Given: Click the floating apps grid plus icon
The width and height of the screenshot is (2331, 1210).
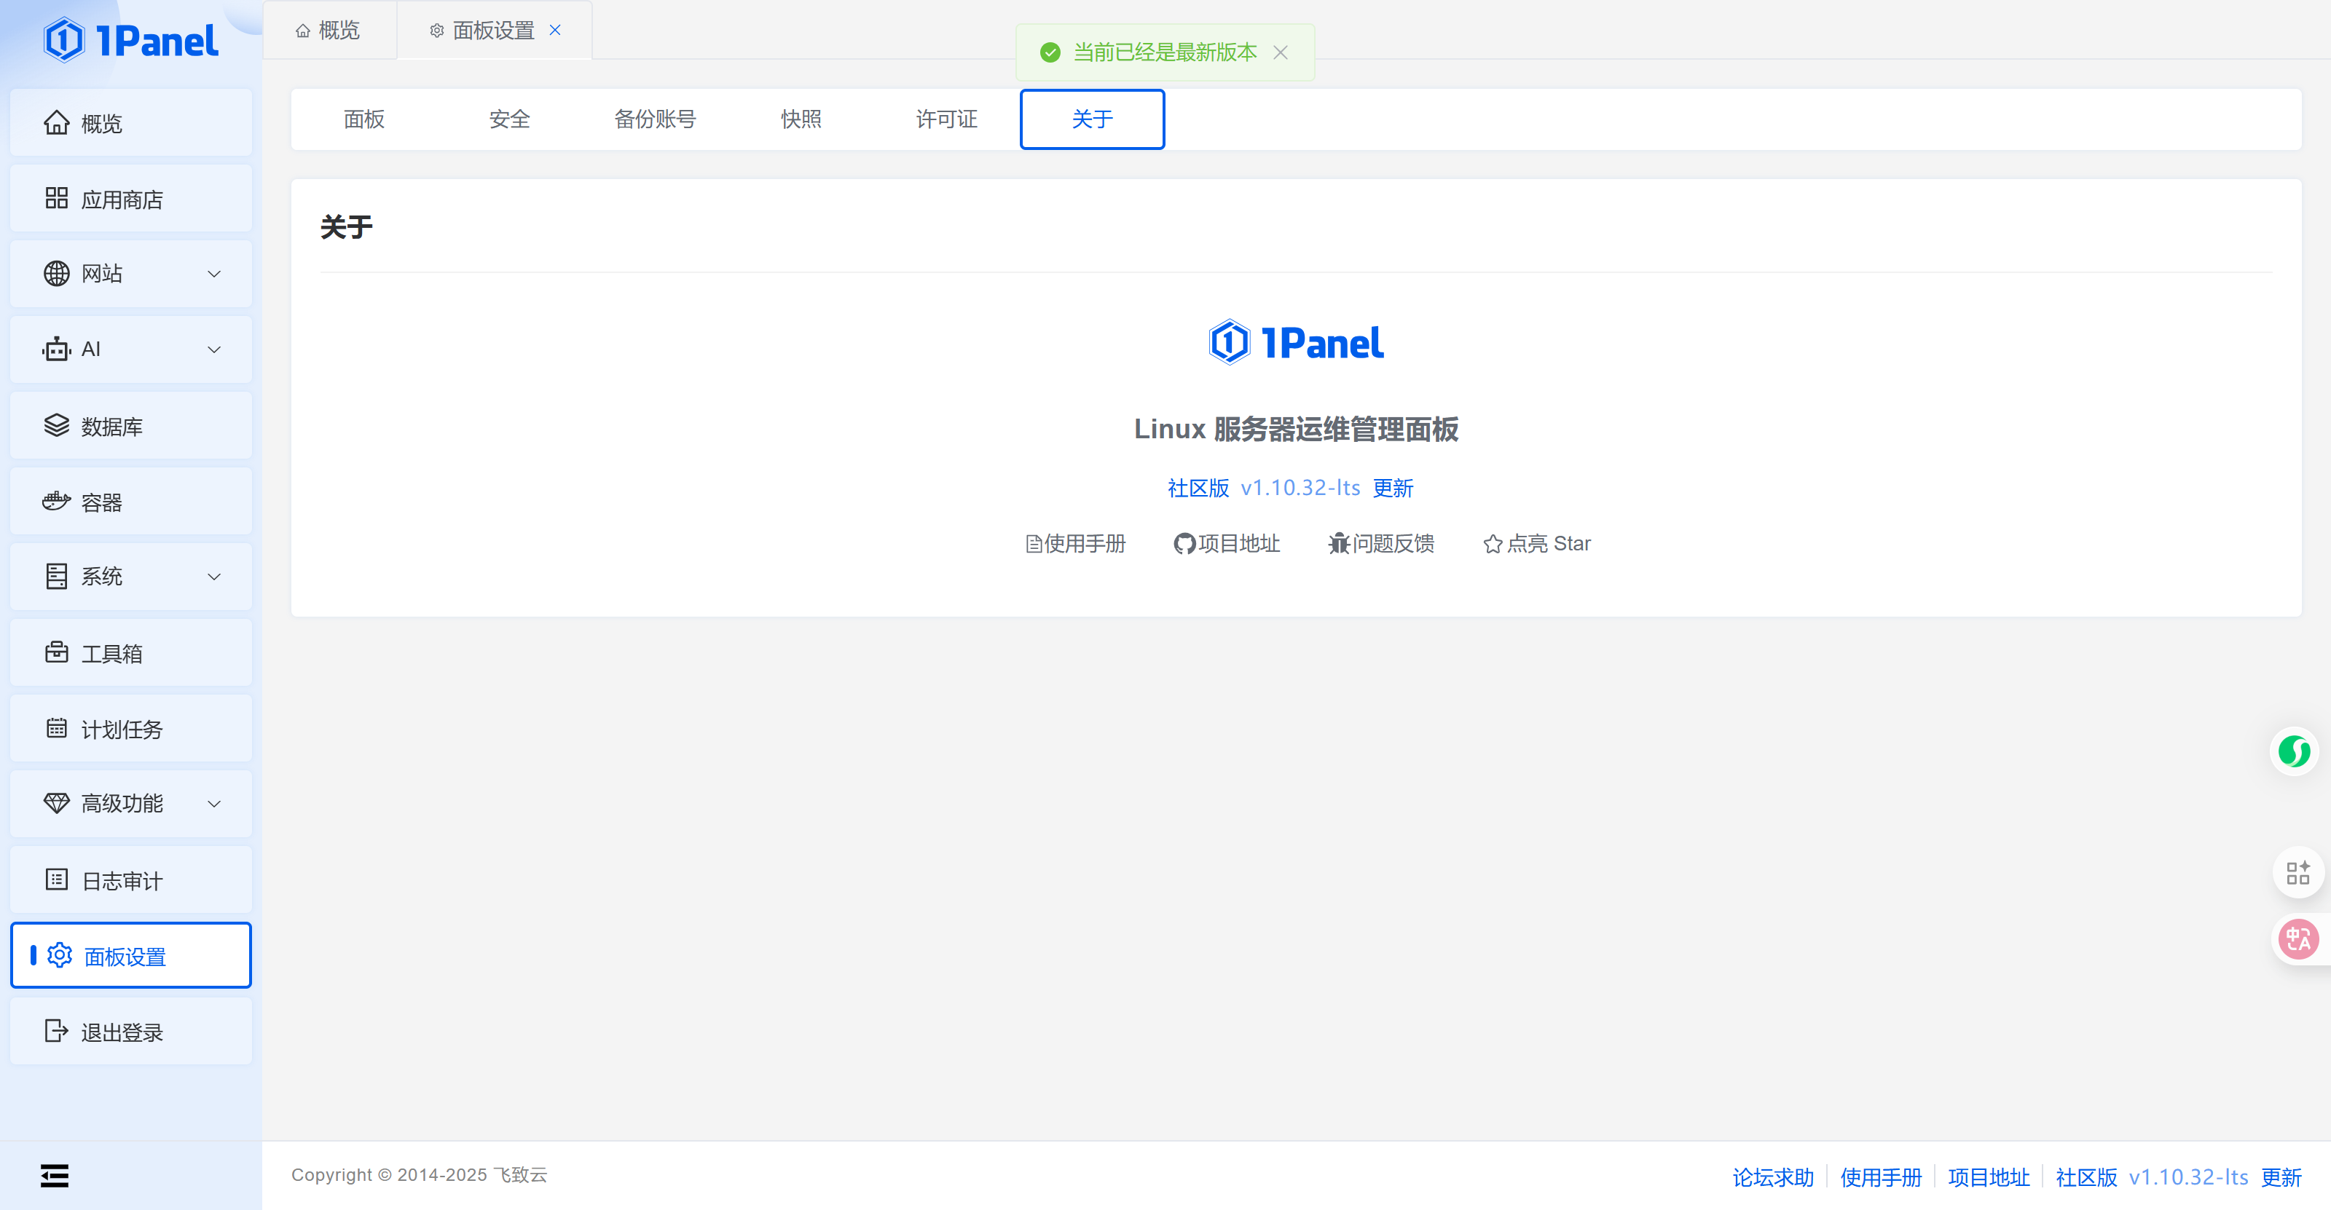Looking at the screenshot, I should [2297, 873].
